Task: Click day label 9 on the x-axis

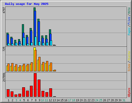Action: [39, 100]
